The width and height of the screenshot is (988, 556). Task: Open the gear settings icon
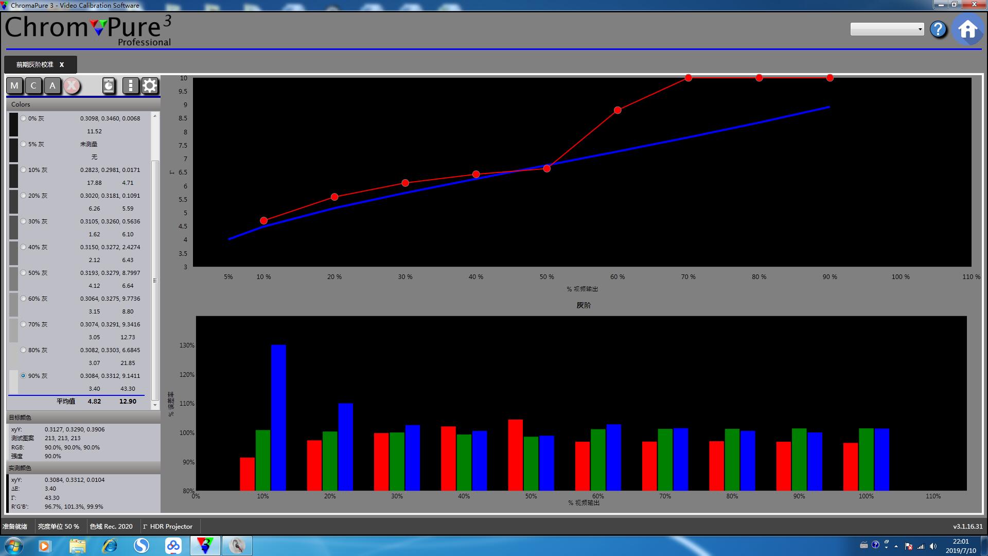point(150,85)
